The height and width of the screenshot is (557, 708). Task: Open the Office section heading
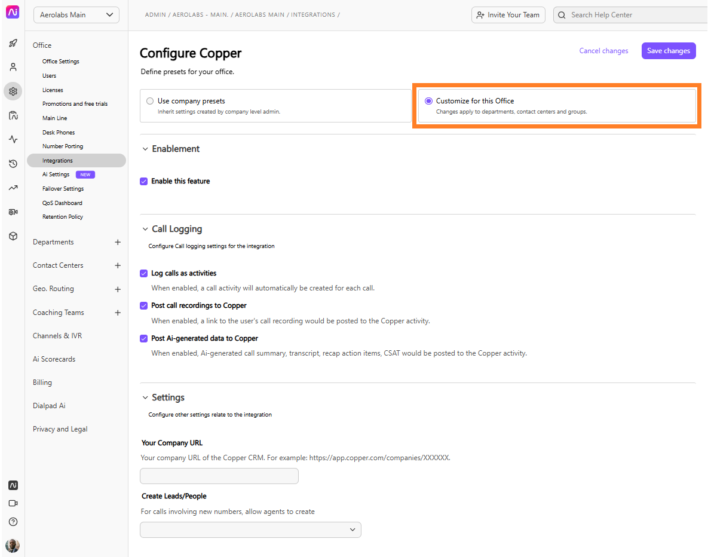click(42, 45)
